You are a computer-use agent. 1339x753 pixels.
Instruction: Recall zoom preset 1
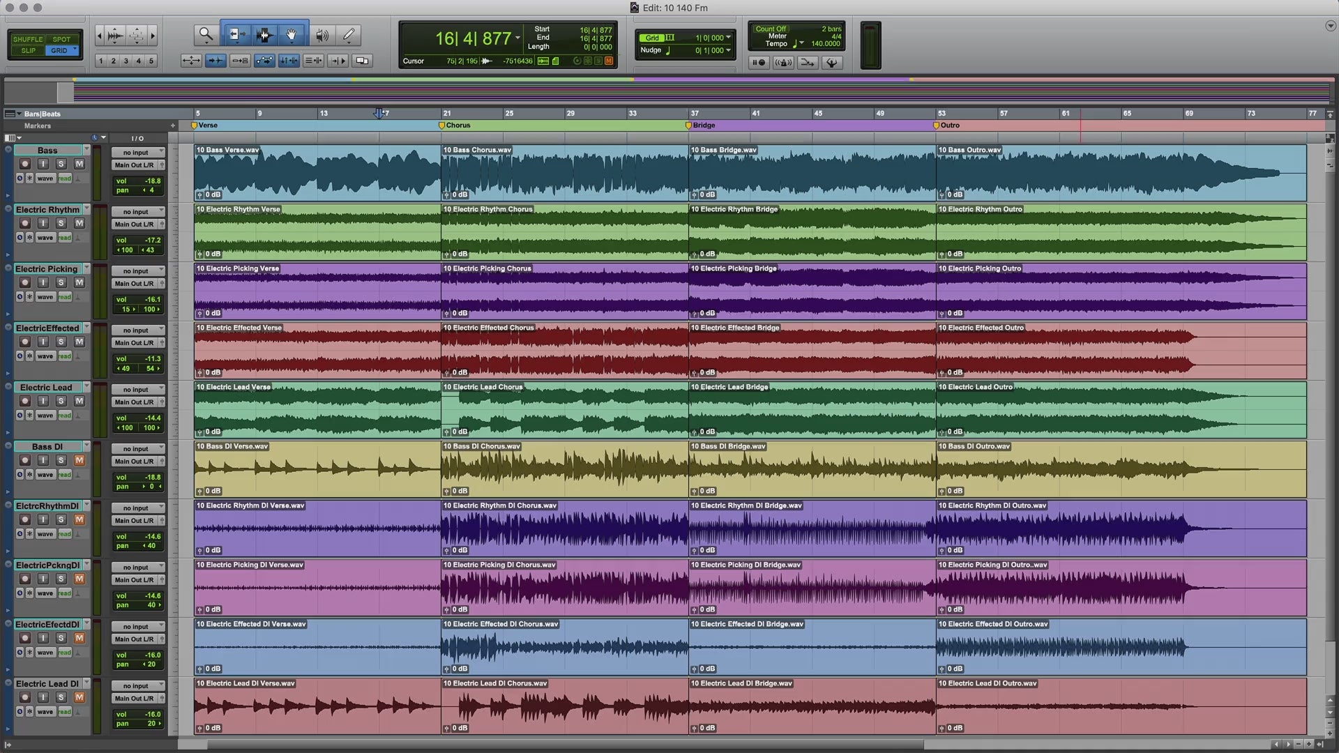click(x=101, y=61)
